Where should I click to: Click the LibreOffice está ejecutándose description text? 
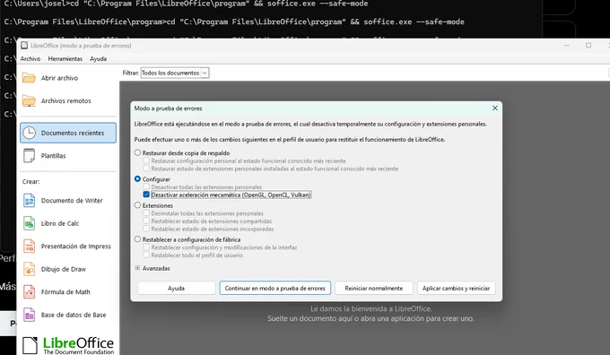coord(310,124)
